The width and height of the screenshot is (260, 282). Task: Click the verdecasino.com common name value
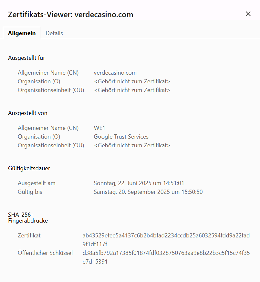click(x=115, y=73)
